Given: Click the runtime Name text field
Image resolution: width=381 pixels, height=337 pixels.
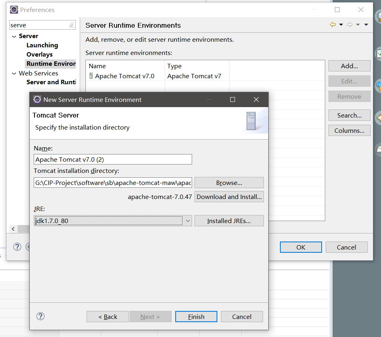Looking at the screenshot, I should [x=113, y=160].
